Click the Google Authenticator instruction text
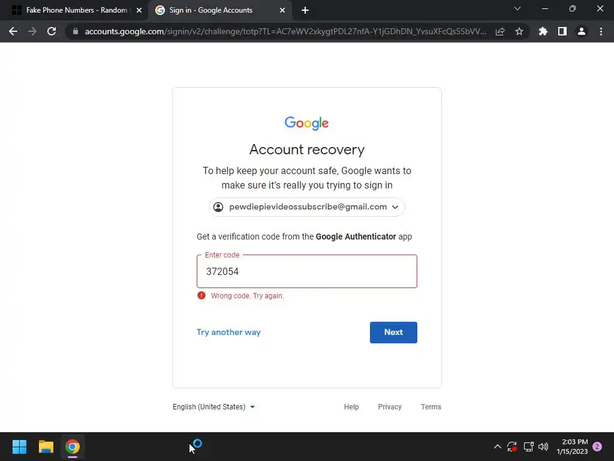614x461 pixels. 304,237
